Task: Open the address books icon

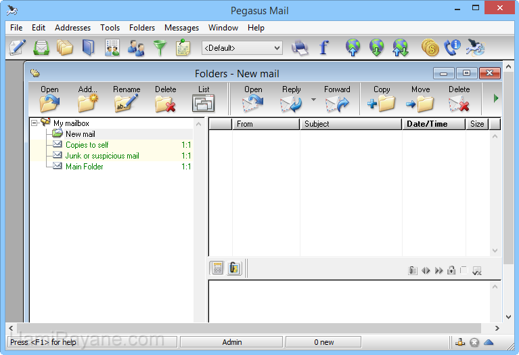Action: point(89,47)
